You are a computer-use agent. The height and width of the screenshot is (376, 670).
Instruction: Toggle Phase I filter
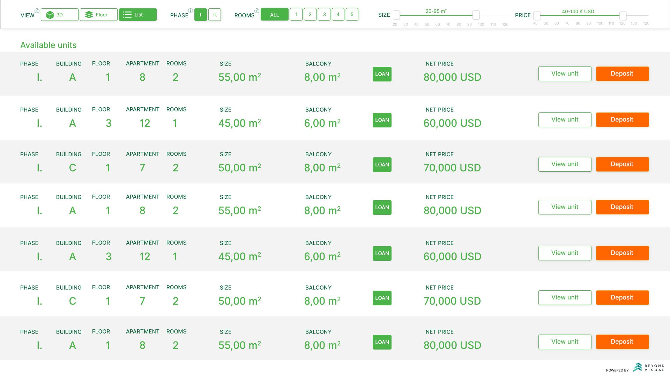coord(201,15)
